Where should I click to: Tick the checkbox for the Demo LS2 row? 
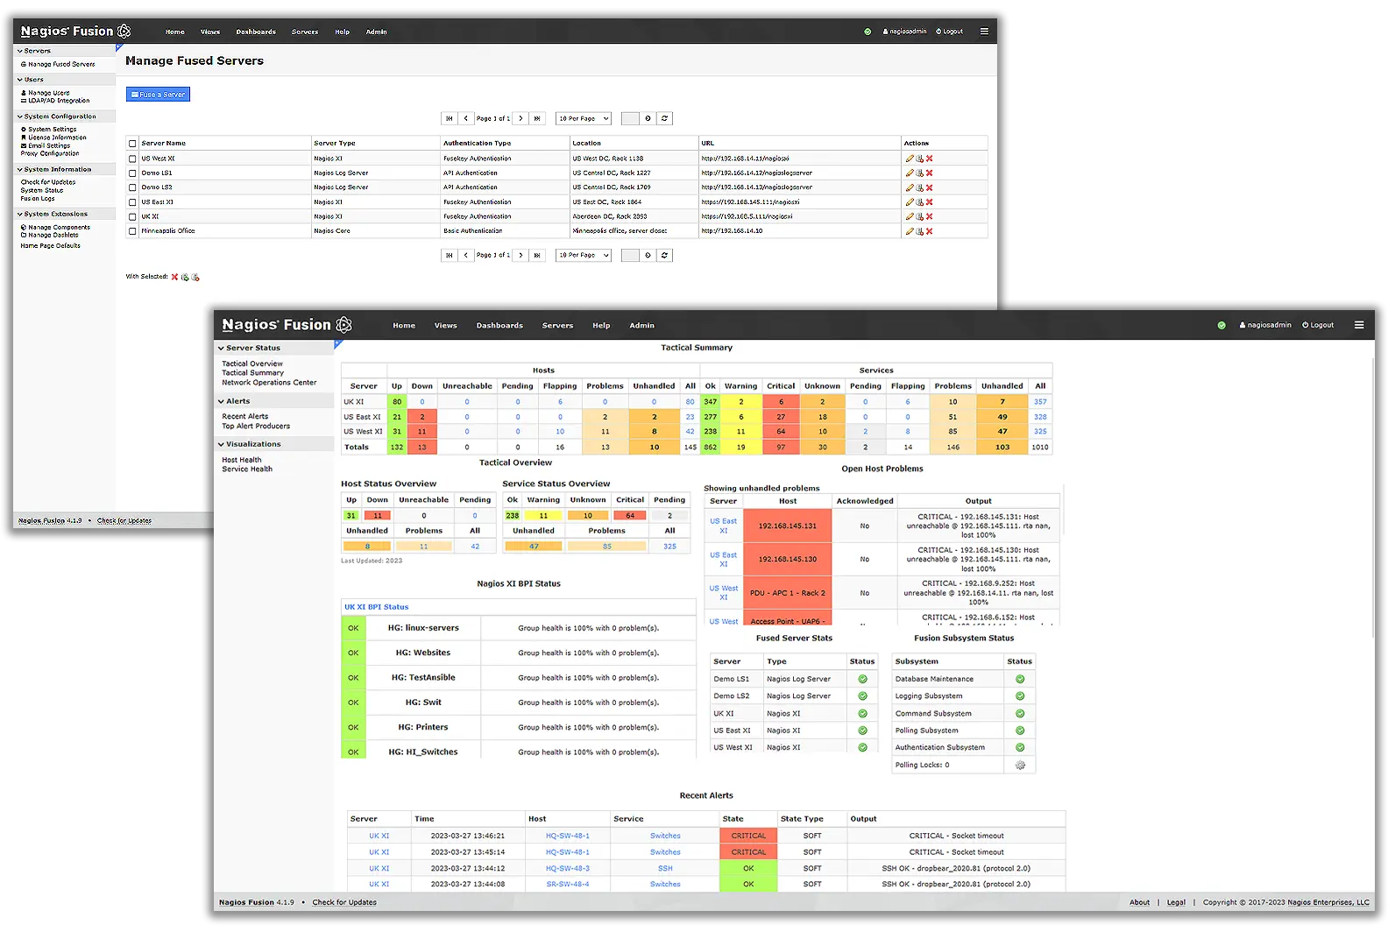132,187
